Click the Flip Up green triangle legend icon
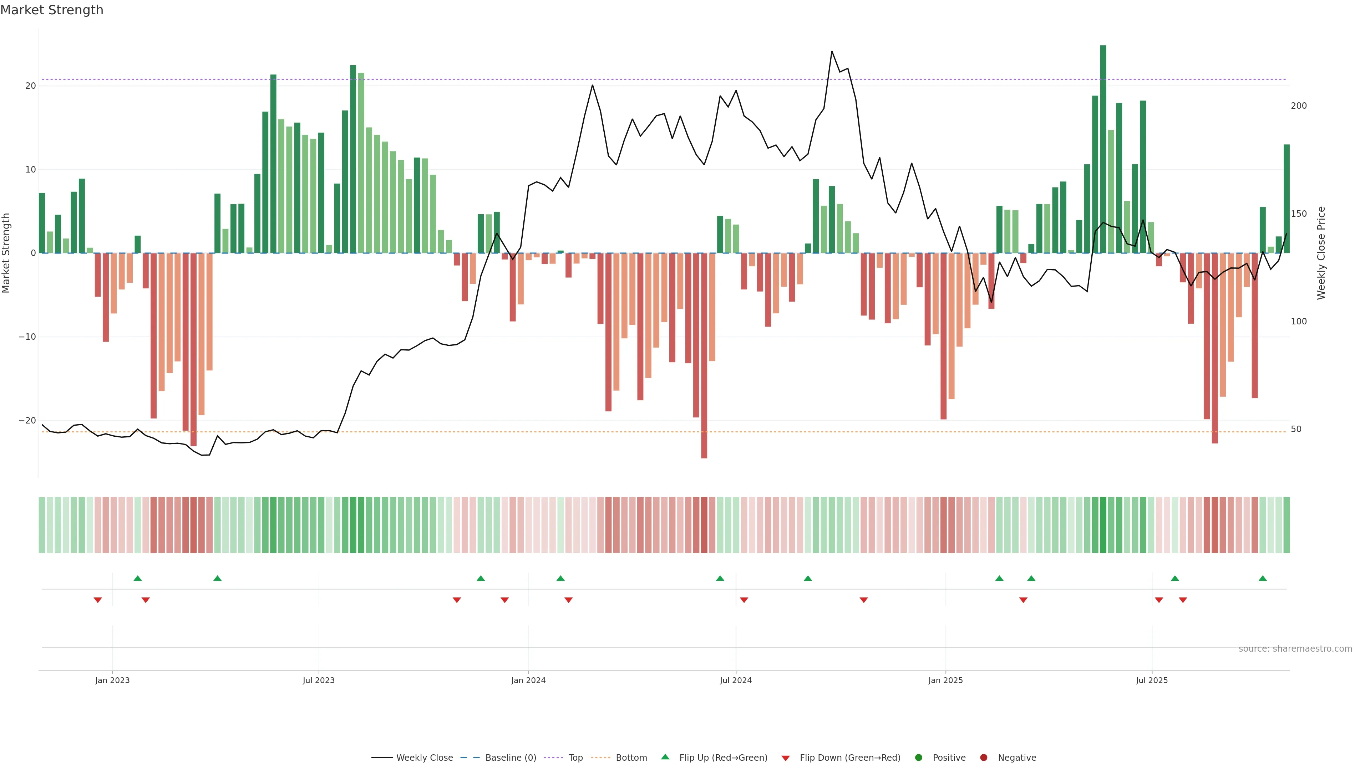This screenshot has width=1370, height=770. coord(665,757)
